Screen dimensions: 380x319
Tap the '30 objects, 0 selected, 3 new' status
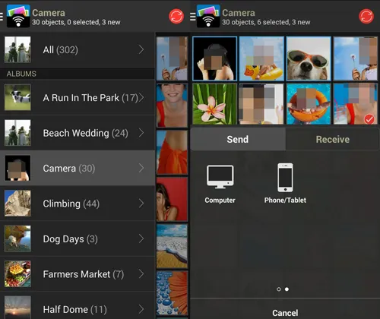[76, 22]
